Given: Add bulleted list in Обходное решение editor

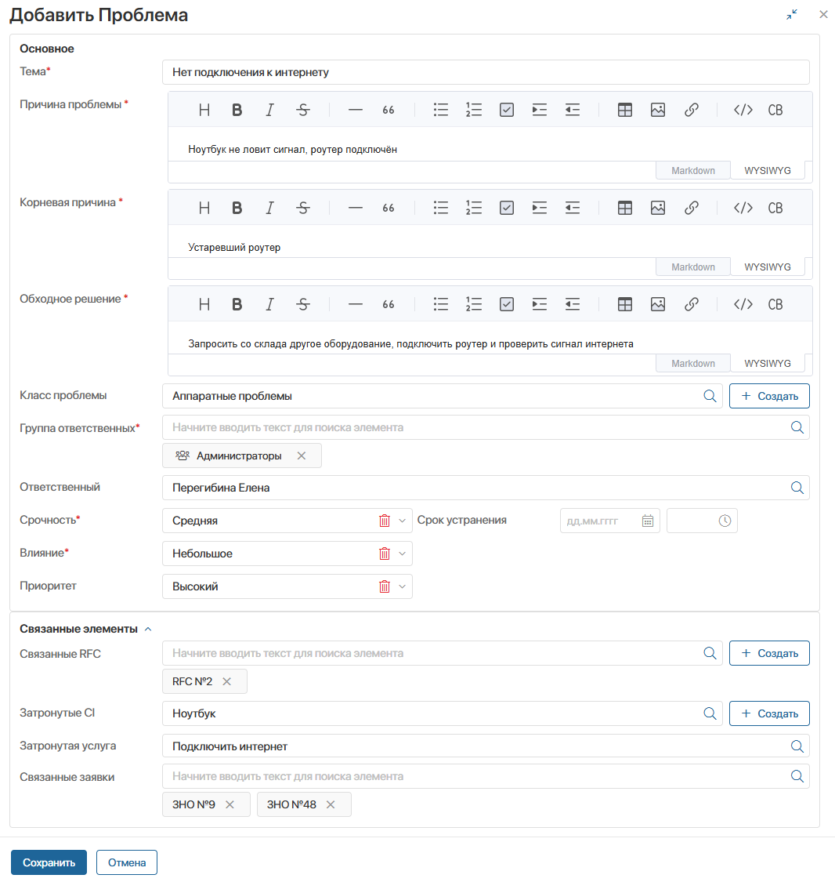Looking at the screenshot, I should pos(441,304).
